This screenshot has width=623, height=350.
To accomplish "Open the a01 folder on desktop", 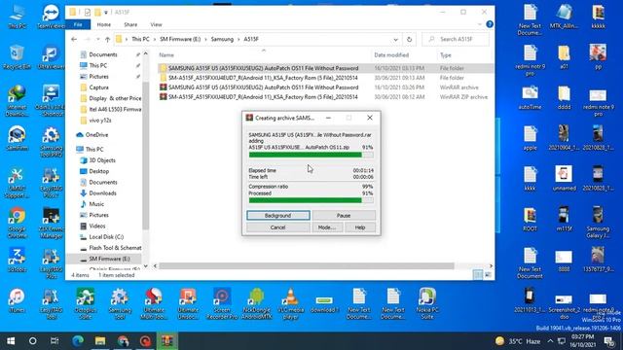I will (564, 57).
